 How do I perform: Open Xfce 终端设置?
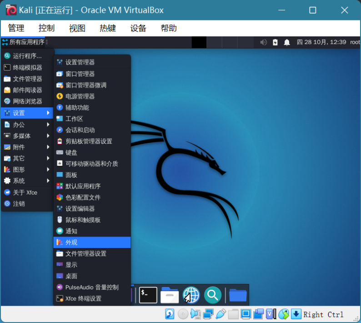92,298
